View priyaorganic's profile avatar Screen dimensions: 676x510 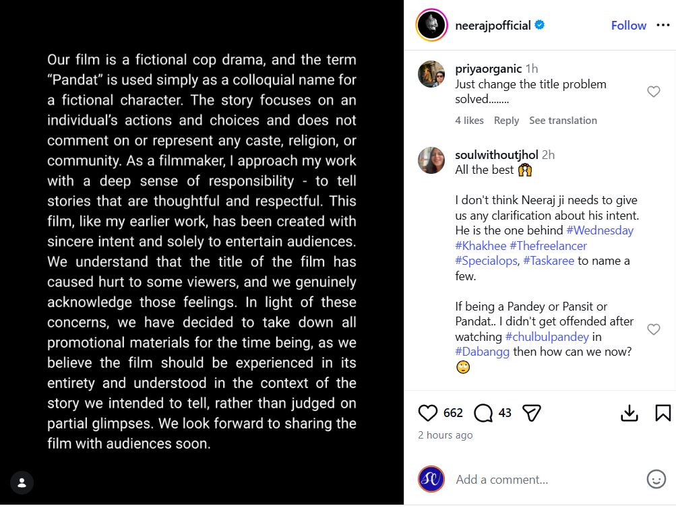(431, 74)
